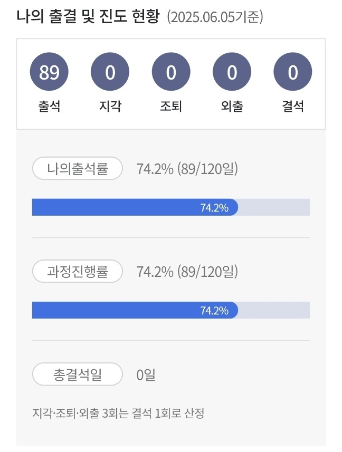This screenshot has width=342, height=452.
Task: Click the 총결석일 pill label
Action: tap(77, 373)
